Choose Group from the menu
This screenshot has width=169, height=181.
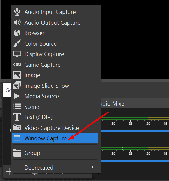(55, 153)
